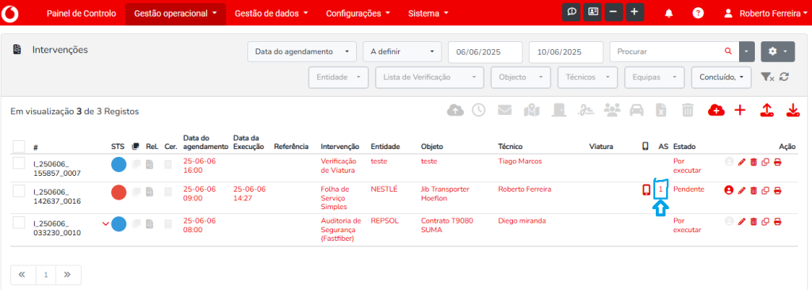Screen dimensions: 812x290
Task: Open the A definir dropdown
Action: click(402, 52)
